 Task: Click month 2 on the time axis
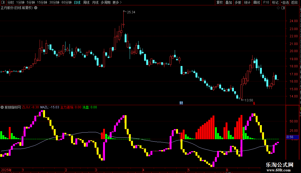[66, 170]
